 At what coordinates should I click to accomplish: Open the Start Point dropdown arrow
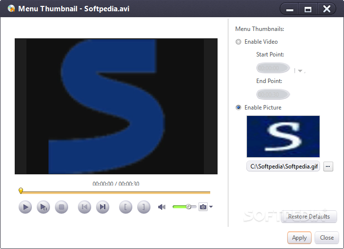(x=300, y=71)
